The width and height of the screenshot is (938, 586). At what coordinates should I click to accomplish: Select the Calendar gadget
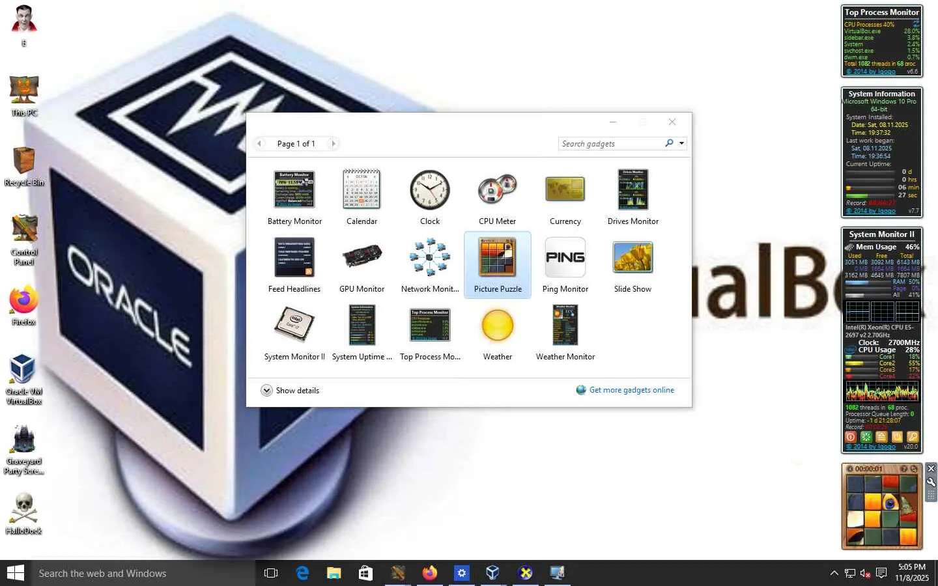click(x=362, y=197)
